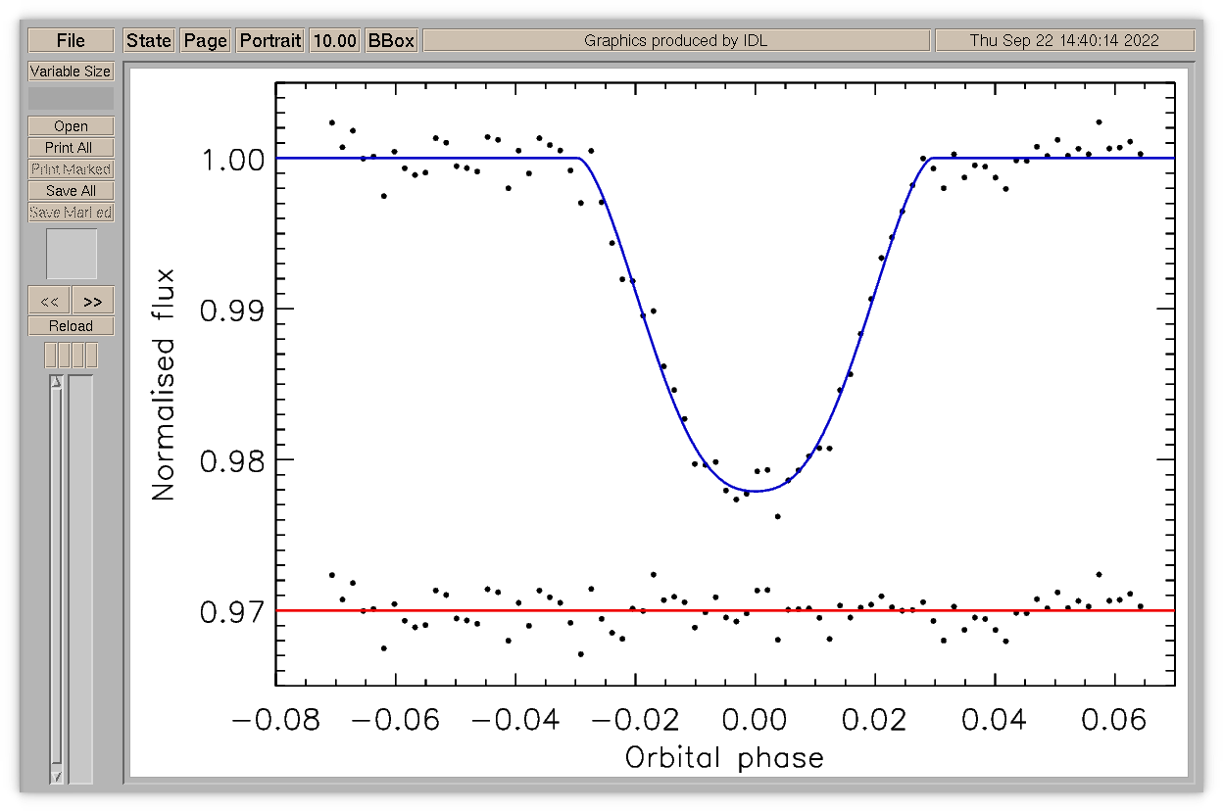
Task: Open the File menu
Action: pyautogui.click(x=72, y=40)
